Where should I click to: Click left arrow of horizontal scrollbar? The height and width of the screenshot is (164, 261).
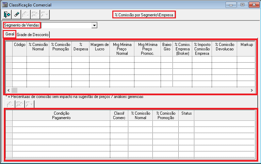[x=9, y=90]
